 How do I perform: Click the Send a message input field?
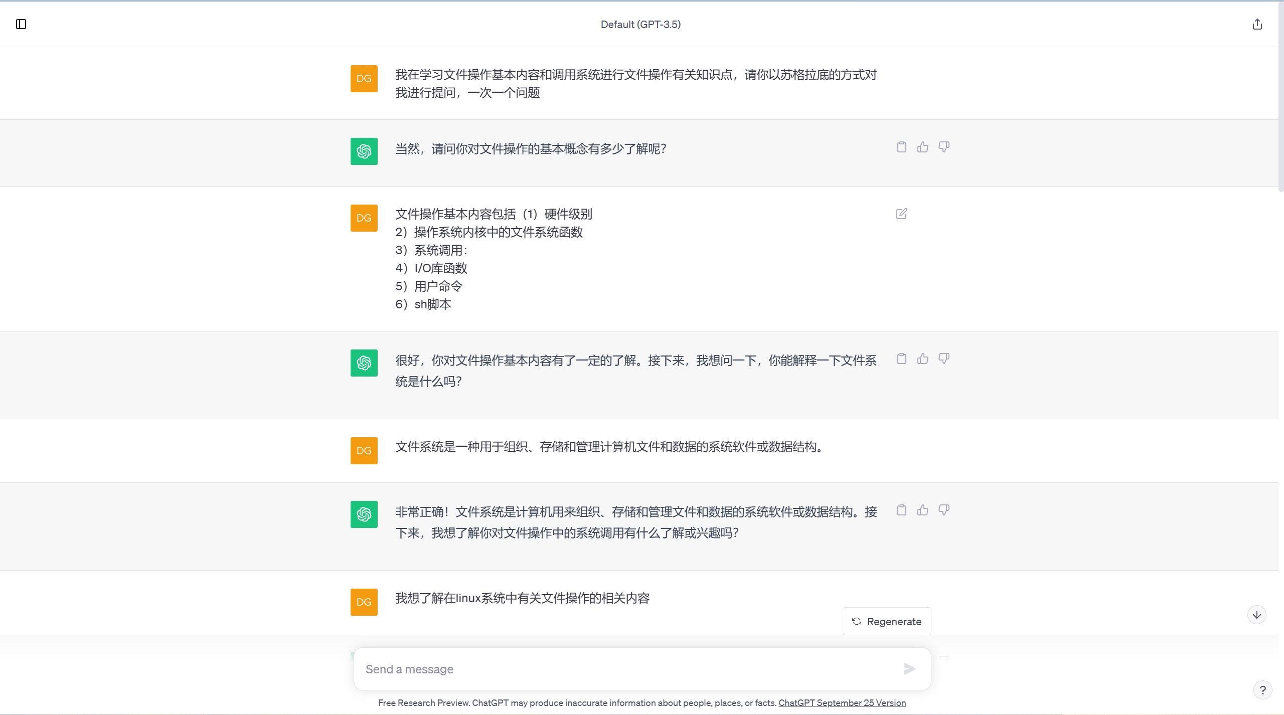click(x=627, y=669)
